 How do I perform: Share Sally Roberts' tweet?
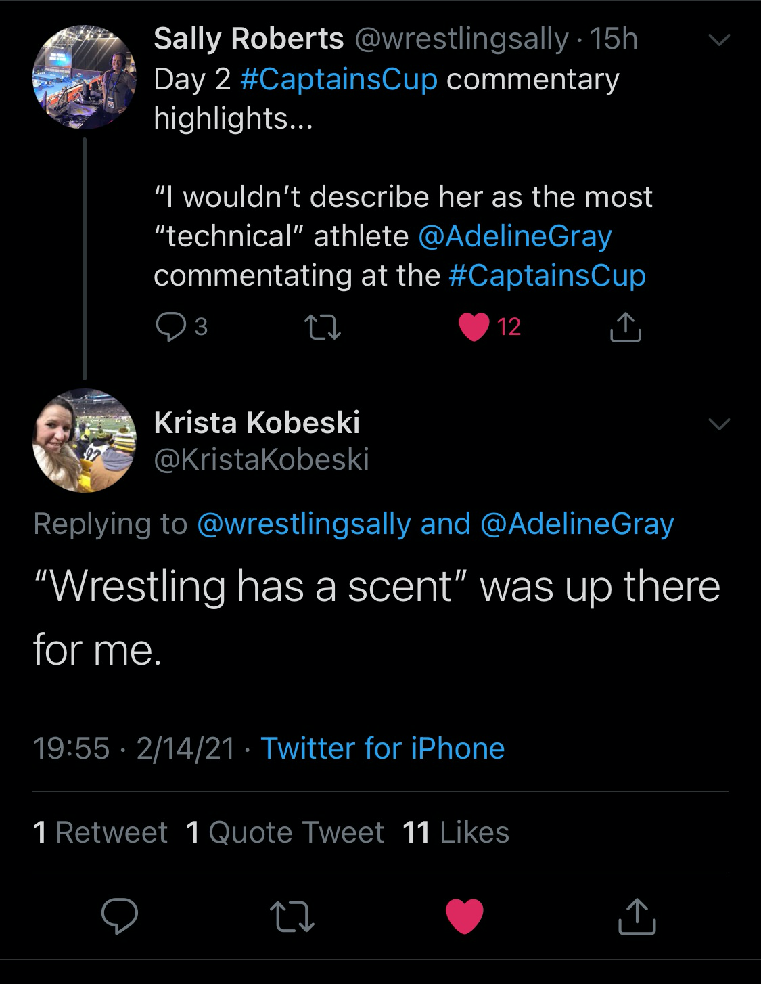pyautogui.click(x=625, y=328)
